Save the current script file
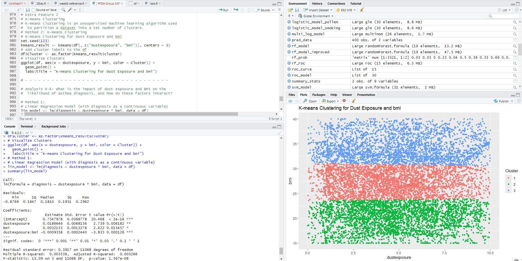522x261 pixels. (28, 10)
